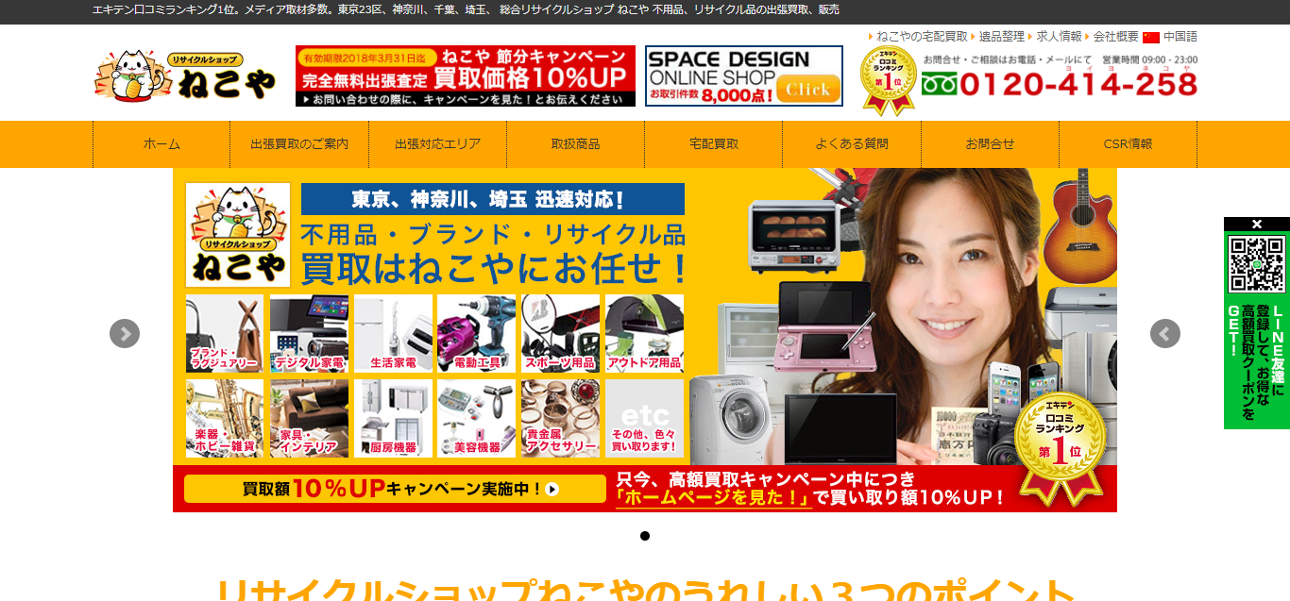This screenshot has width=1290, height=601.
Task: Open the 求人情報 link
Action: pos(1059,37)
